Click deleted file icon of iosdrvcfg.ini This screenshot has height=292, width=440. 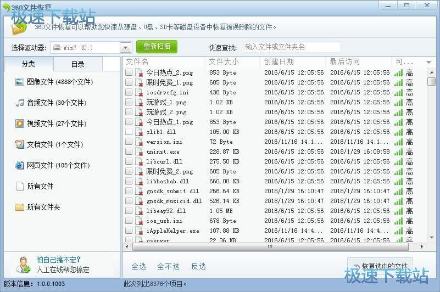139,92
